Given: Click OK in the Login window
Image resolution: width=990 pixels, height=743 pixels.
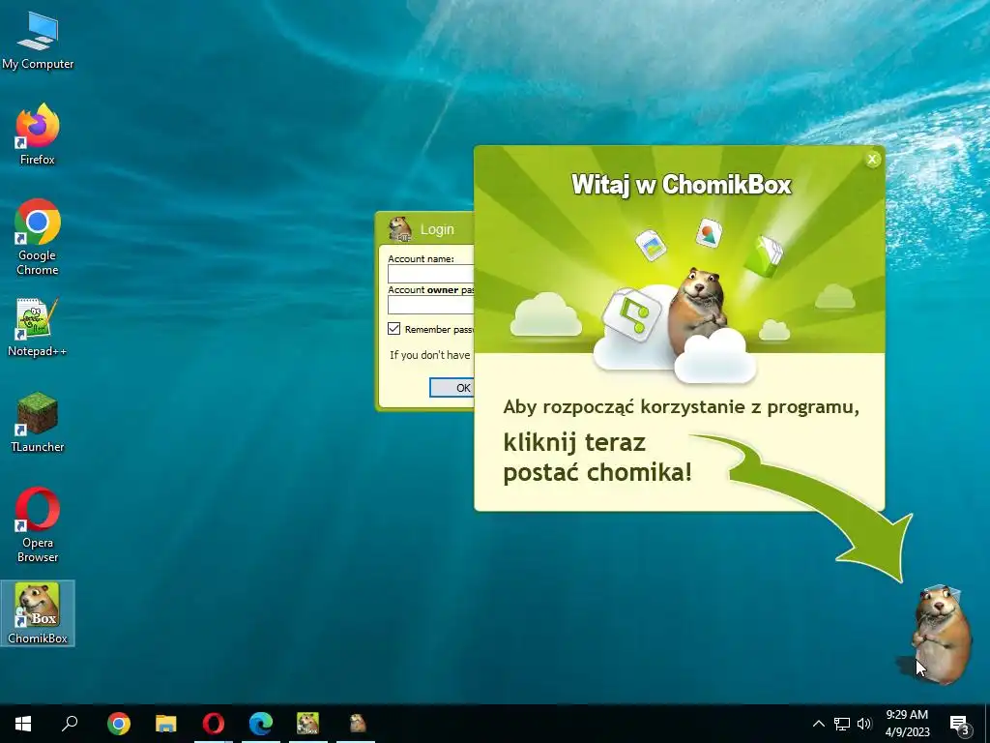Looking at the screenshot, I should click(x=452, y=387).
